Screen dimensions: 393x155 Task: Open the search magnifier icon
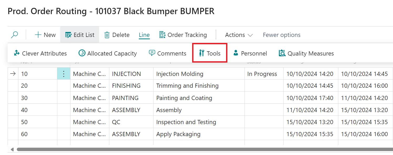click(x=14, y=34)
